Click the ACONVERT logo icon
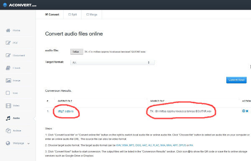Screen dimensions: 251x161 (5, 5)
